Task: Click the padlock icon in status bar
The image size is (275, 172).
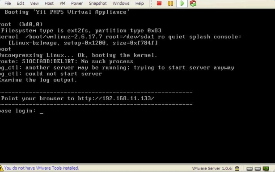Action: click(237, 168)
